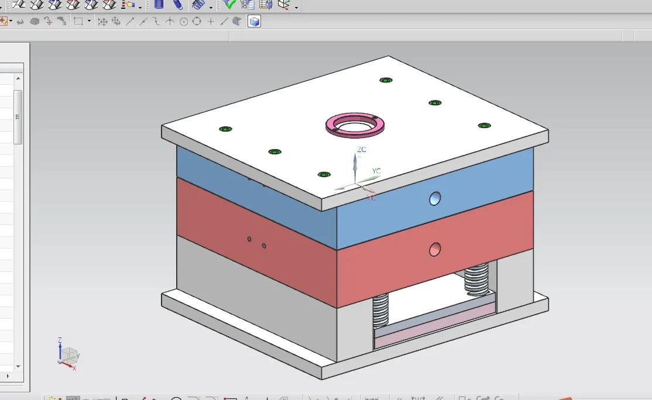This screenshot has height=400, width=652.
Task: Click the gray chain link icon
Action: click(61, 21)
